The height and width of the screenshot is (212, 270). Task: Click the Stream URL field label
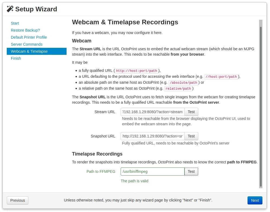(x=105, y=112)
